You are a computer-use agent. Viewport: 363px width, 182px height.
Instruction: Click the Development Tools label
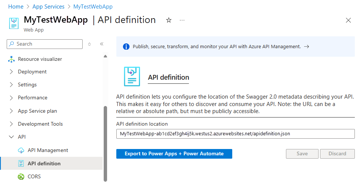coord(40,124)
